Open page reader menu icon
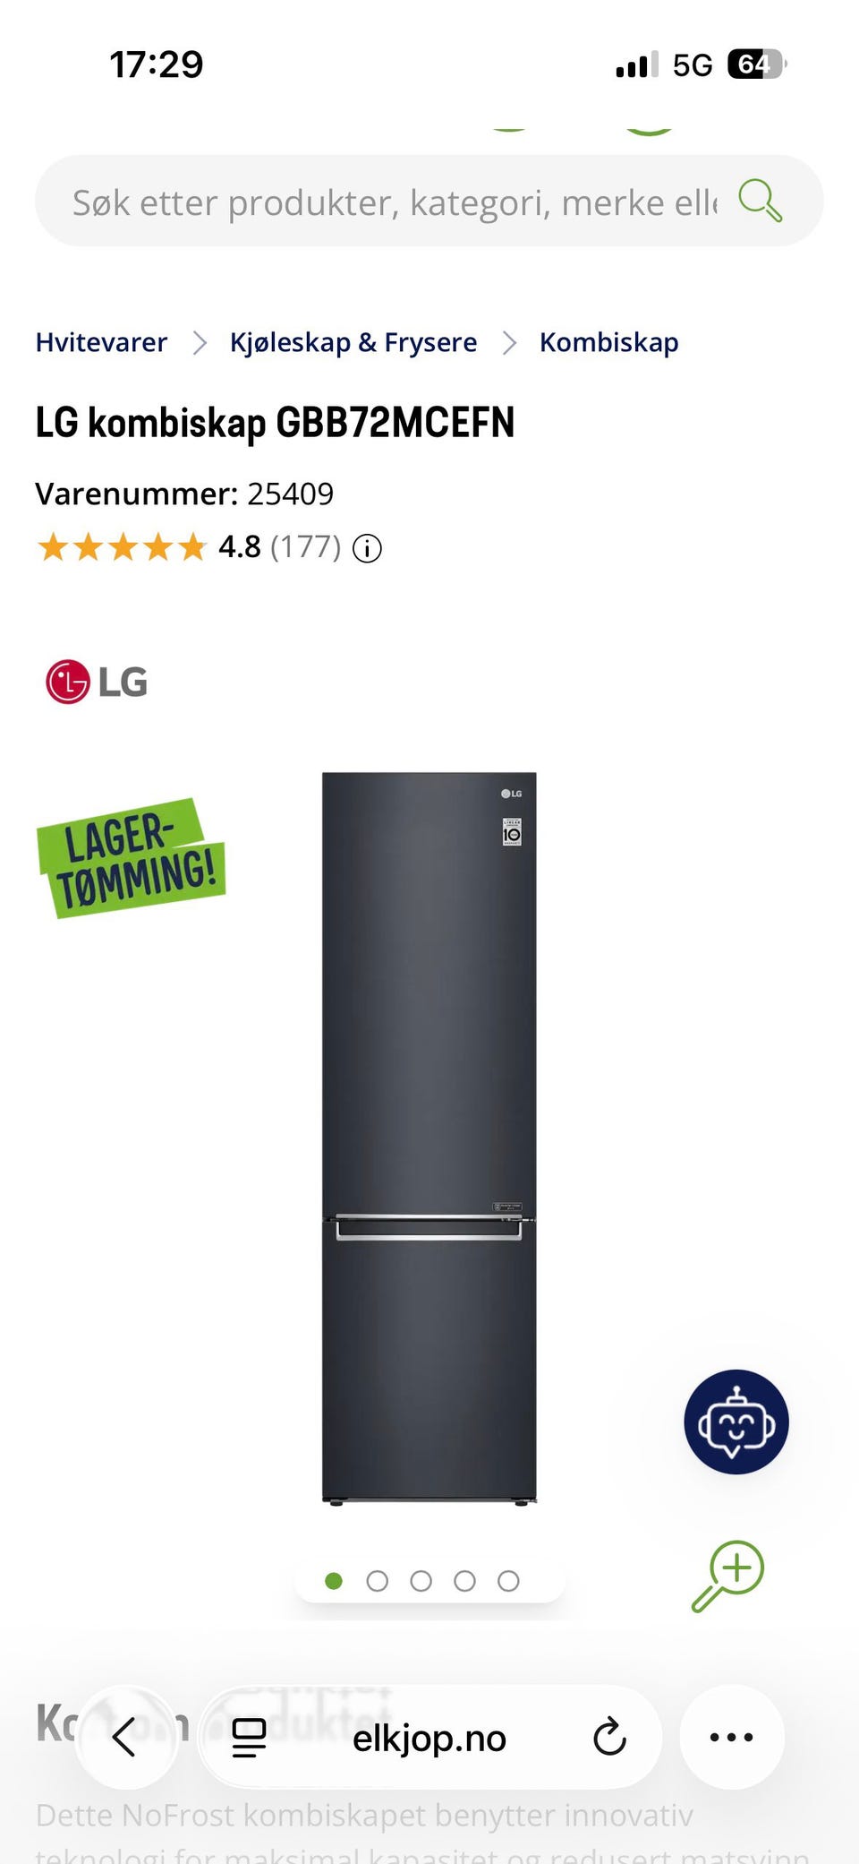The width and height of the screenshot is (859, 1864). pyautogui.click(x=249, y=1738)
